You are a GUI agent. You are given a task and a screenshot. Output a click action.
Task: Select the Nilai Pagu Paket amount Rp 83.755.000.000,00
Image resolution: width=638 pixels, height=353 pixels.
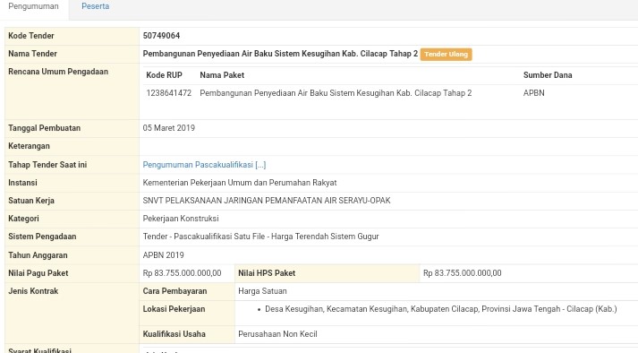tap(182, 273)
